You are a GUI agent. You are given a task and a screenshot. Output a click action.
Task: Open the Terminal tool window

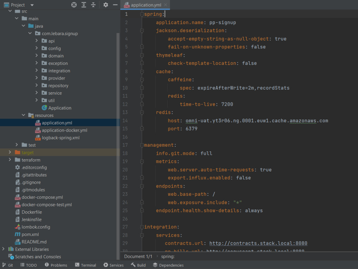click(x=86, y=265)
